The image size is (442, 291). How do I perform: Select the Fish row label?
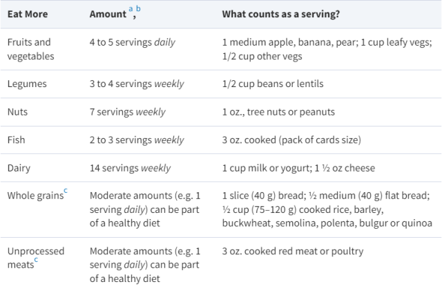click(16, 140)
